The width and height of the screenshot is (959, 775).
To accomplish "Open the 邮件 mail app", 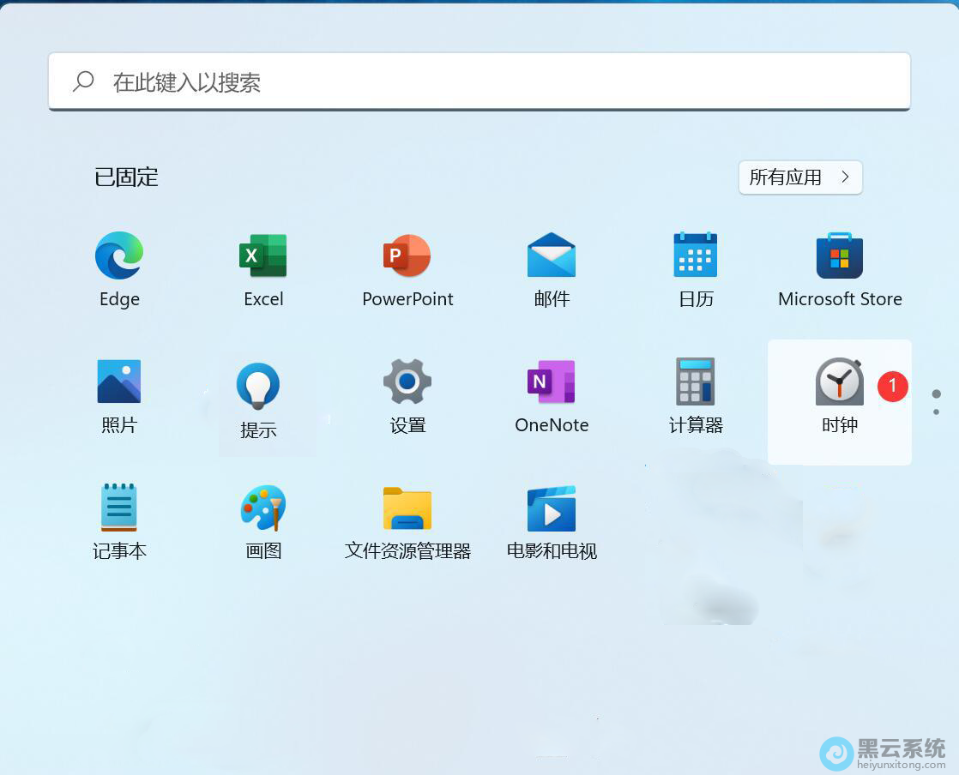I will [552, 255].
